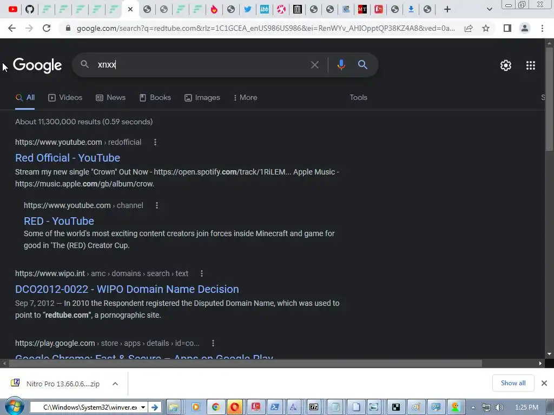This screenshot has width=554, height=415.
Task: Go forward to next page
Action: click(29, 28)
